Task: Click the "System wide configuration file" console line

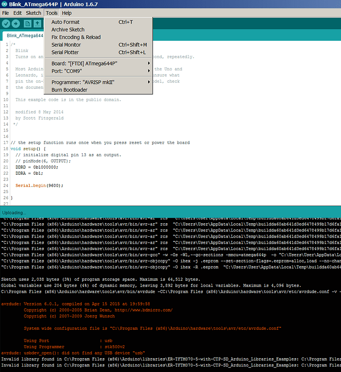Action: point(153,328)
